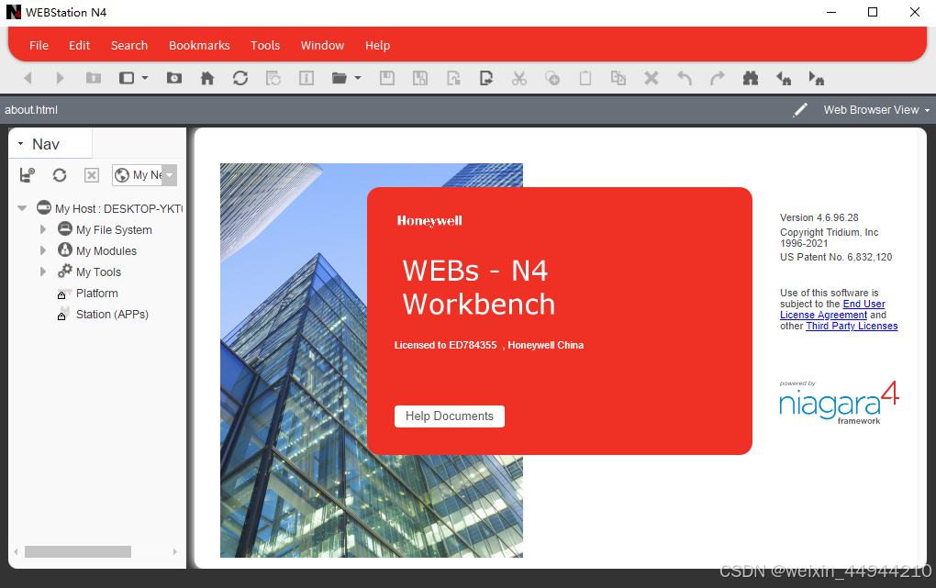Click the Save toolbar icon

point(387,78)
